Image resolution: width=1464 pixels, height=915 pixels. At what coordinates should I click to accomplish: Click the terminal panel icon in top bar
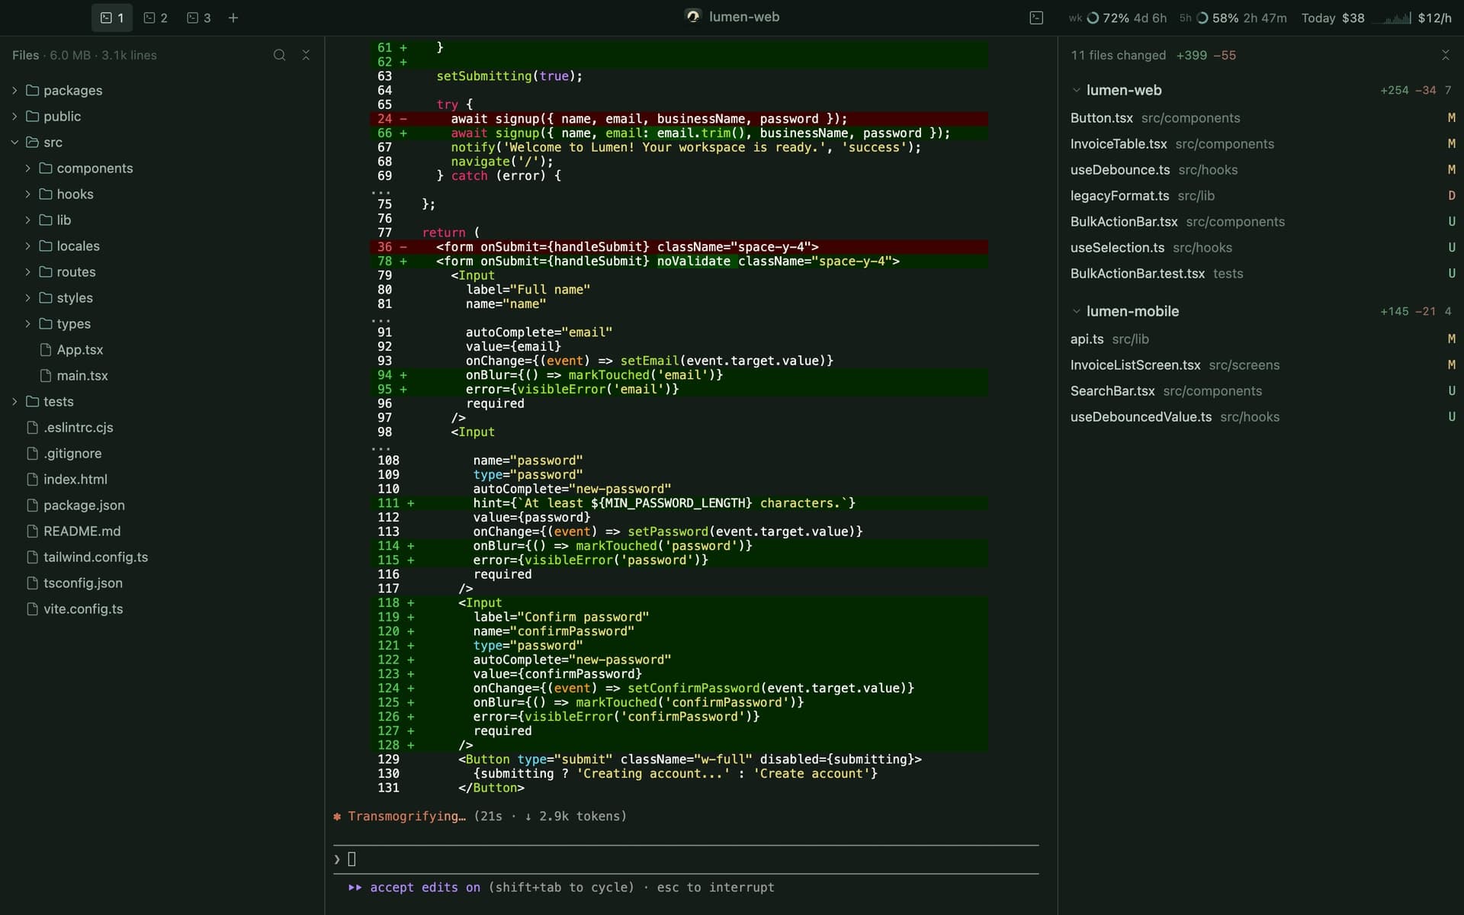tap(1036, 18)
